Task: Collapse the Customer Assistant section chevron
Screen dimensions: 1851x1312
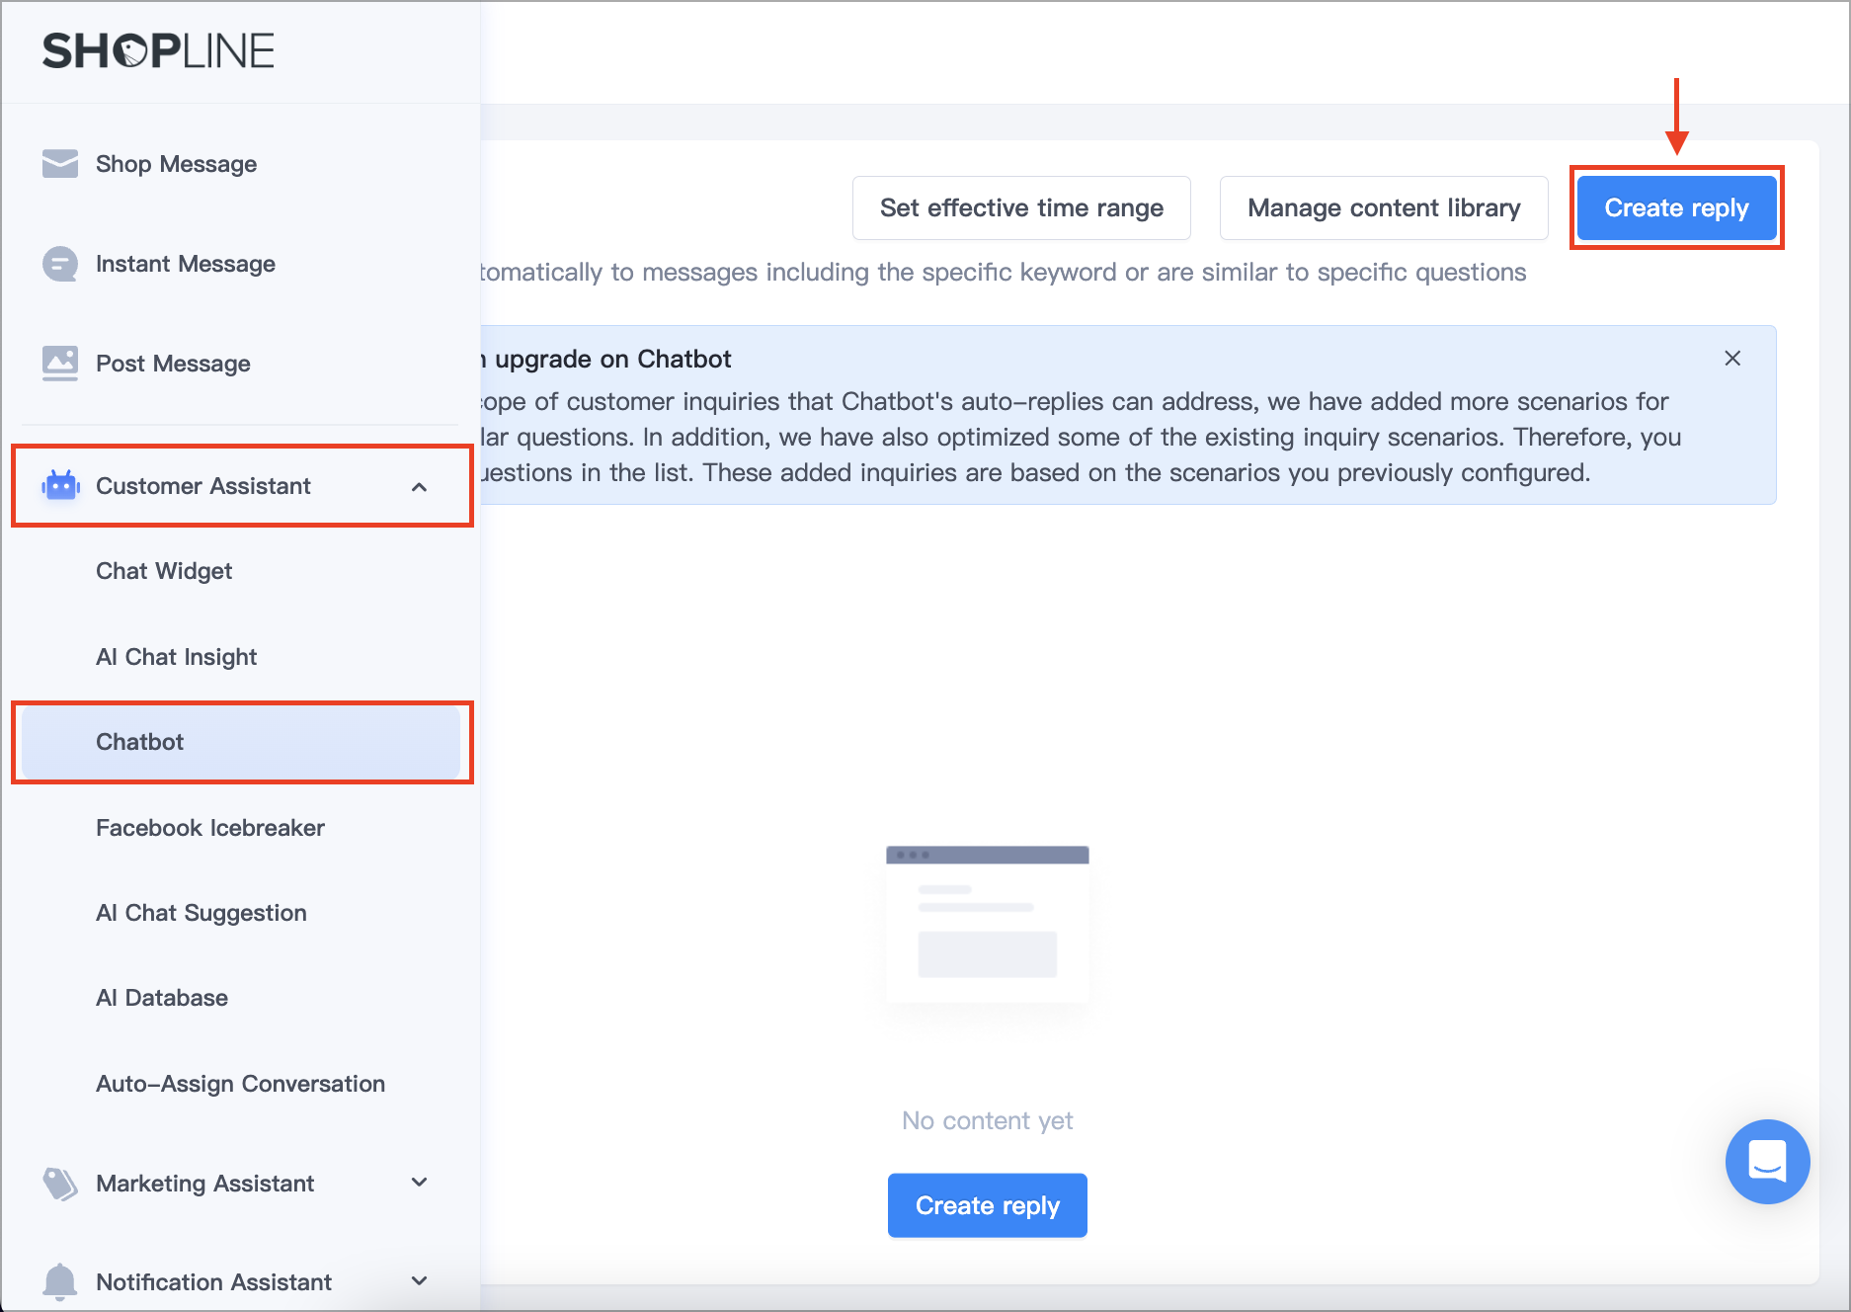Action: tap(420, 486)
